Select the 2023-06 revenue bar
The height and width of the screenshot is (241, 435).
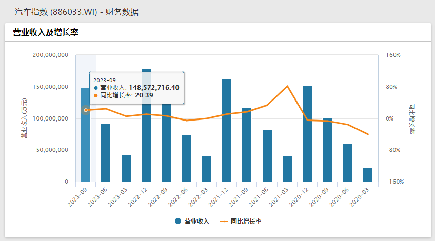tap(106, 153)
